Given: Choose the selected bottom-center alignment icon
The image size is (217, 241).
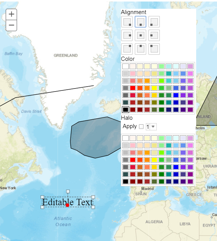Looking at the screenshot, I should 141,22.
